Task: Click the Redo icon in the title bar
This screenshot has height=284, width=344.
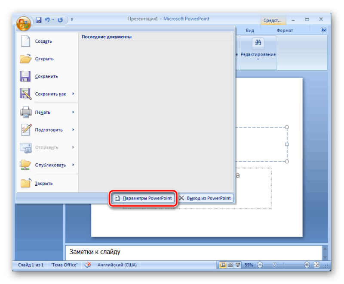Action: pyautogui.click(x=60, y=20)
